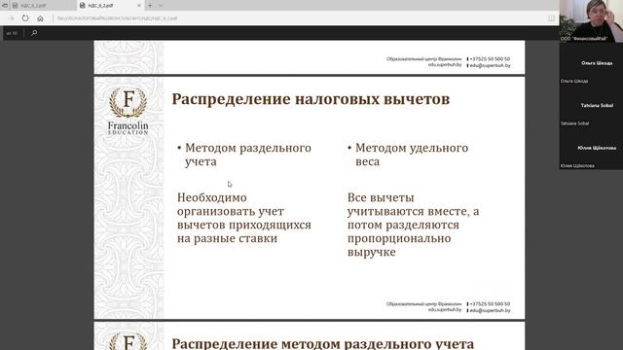Click the bullet Методом раздельного учета
This screenshot has height=350, width=623.
244,155
